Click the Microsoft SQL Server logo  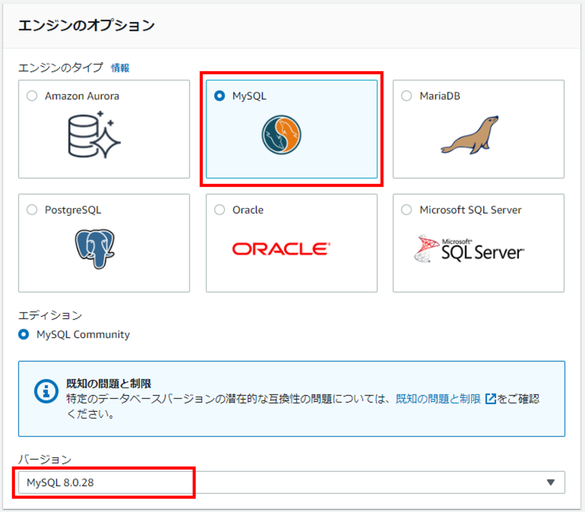tap(469, 249)
